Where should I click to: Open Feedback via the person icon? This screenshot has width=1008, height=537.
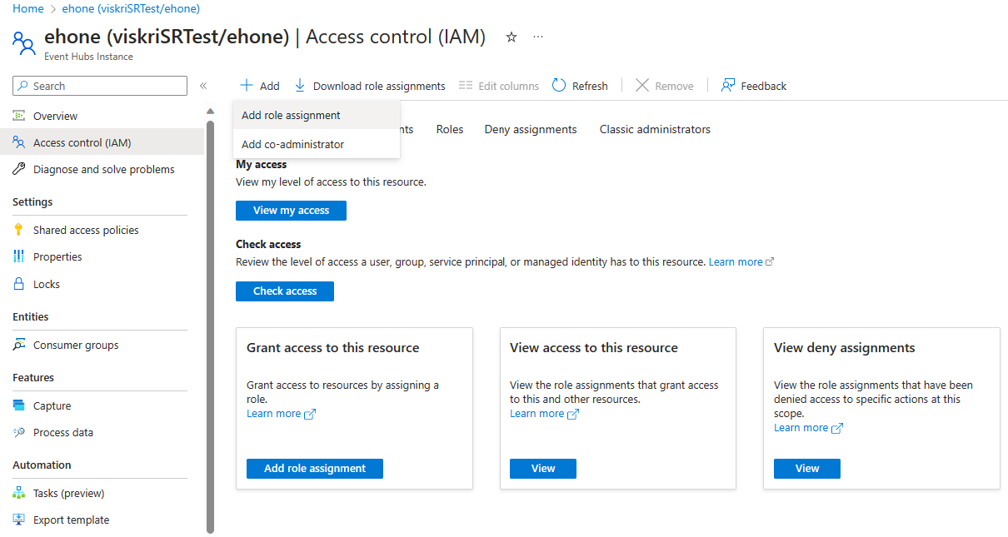coord(728,86)
